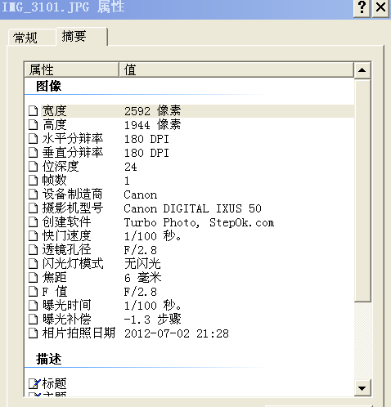Click the icon beside 曝光时间
The image size is (391, 407).
tap(34, 306)
